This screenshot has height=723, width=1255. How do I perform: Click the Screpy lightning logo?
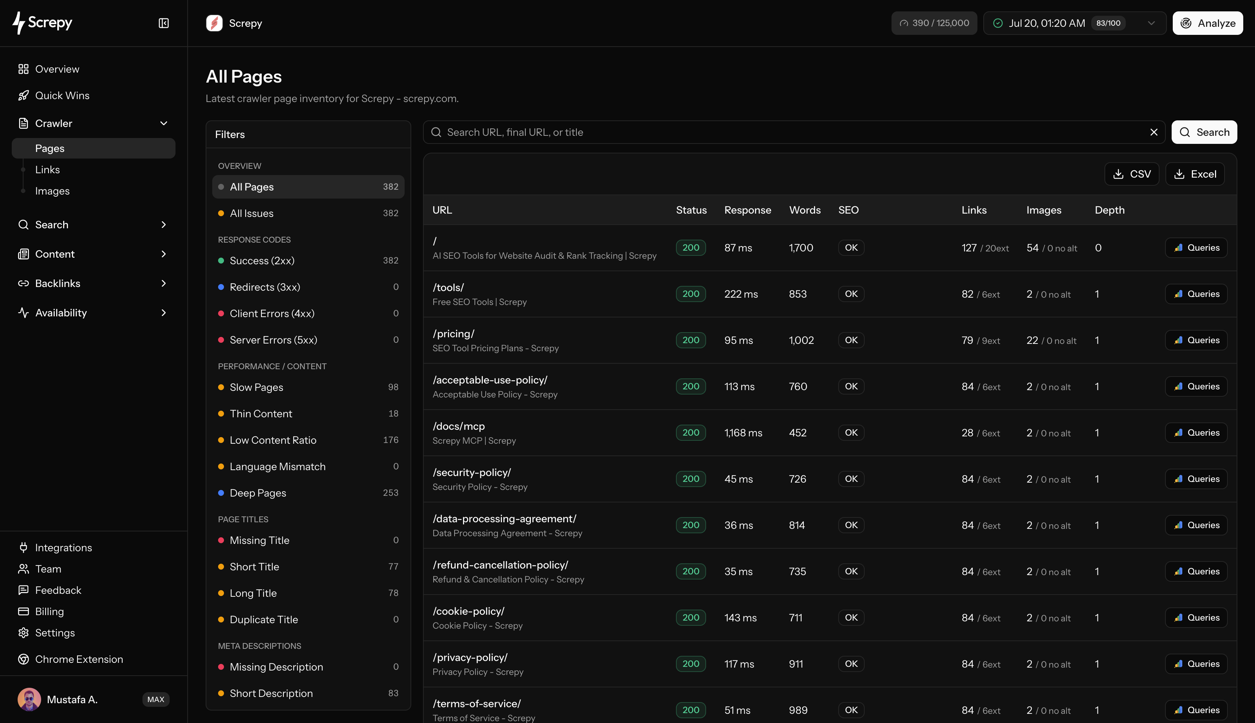[19, 23]
